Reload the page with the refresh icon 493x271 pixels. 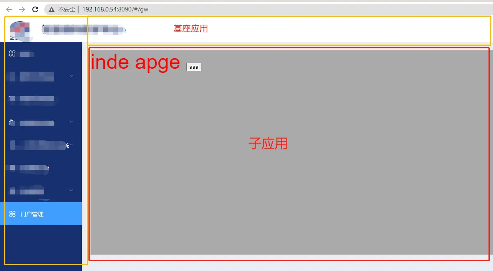(x=35, y=9)
